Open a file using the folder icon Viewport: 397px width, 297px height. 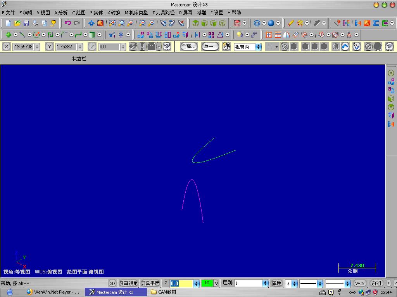pos(17,23)
